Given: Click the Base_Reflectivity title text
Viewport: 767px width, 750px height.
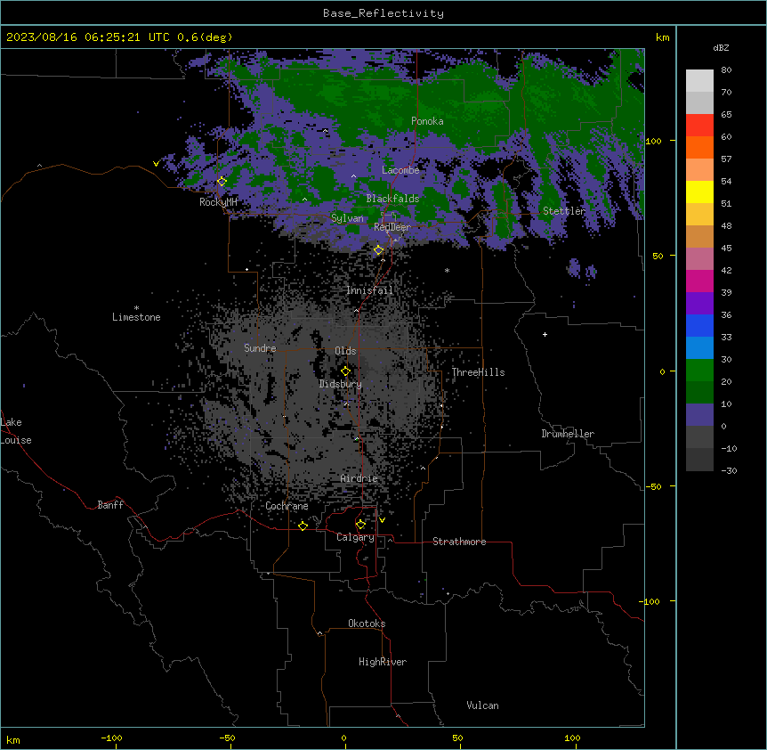Looking at the screenshot, I should (383, 13).
